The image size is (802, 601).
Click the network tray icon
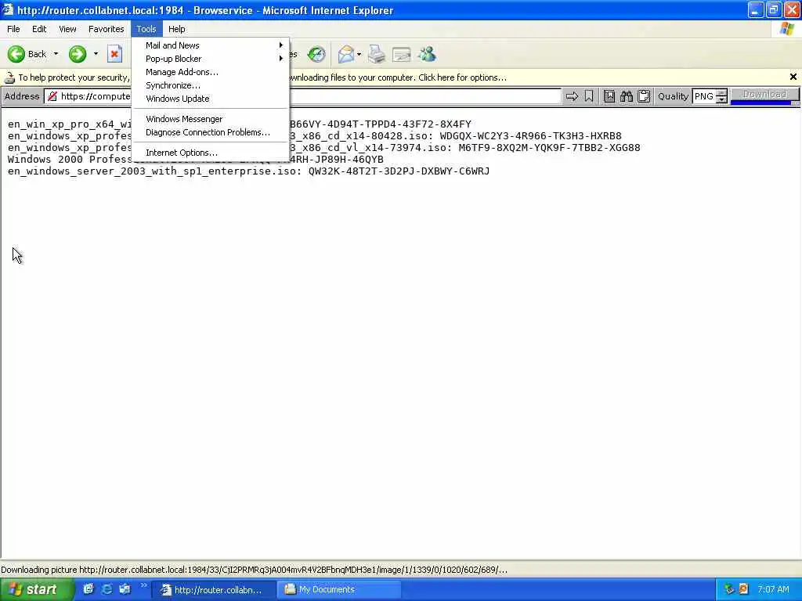pyautogui.click(x=729, y=589)
